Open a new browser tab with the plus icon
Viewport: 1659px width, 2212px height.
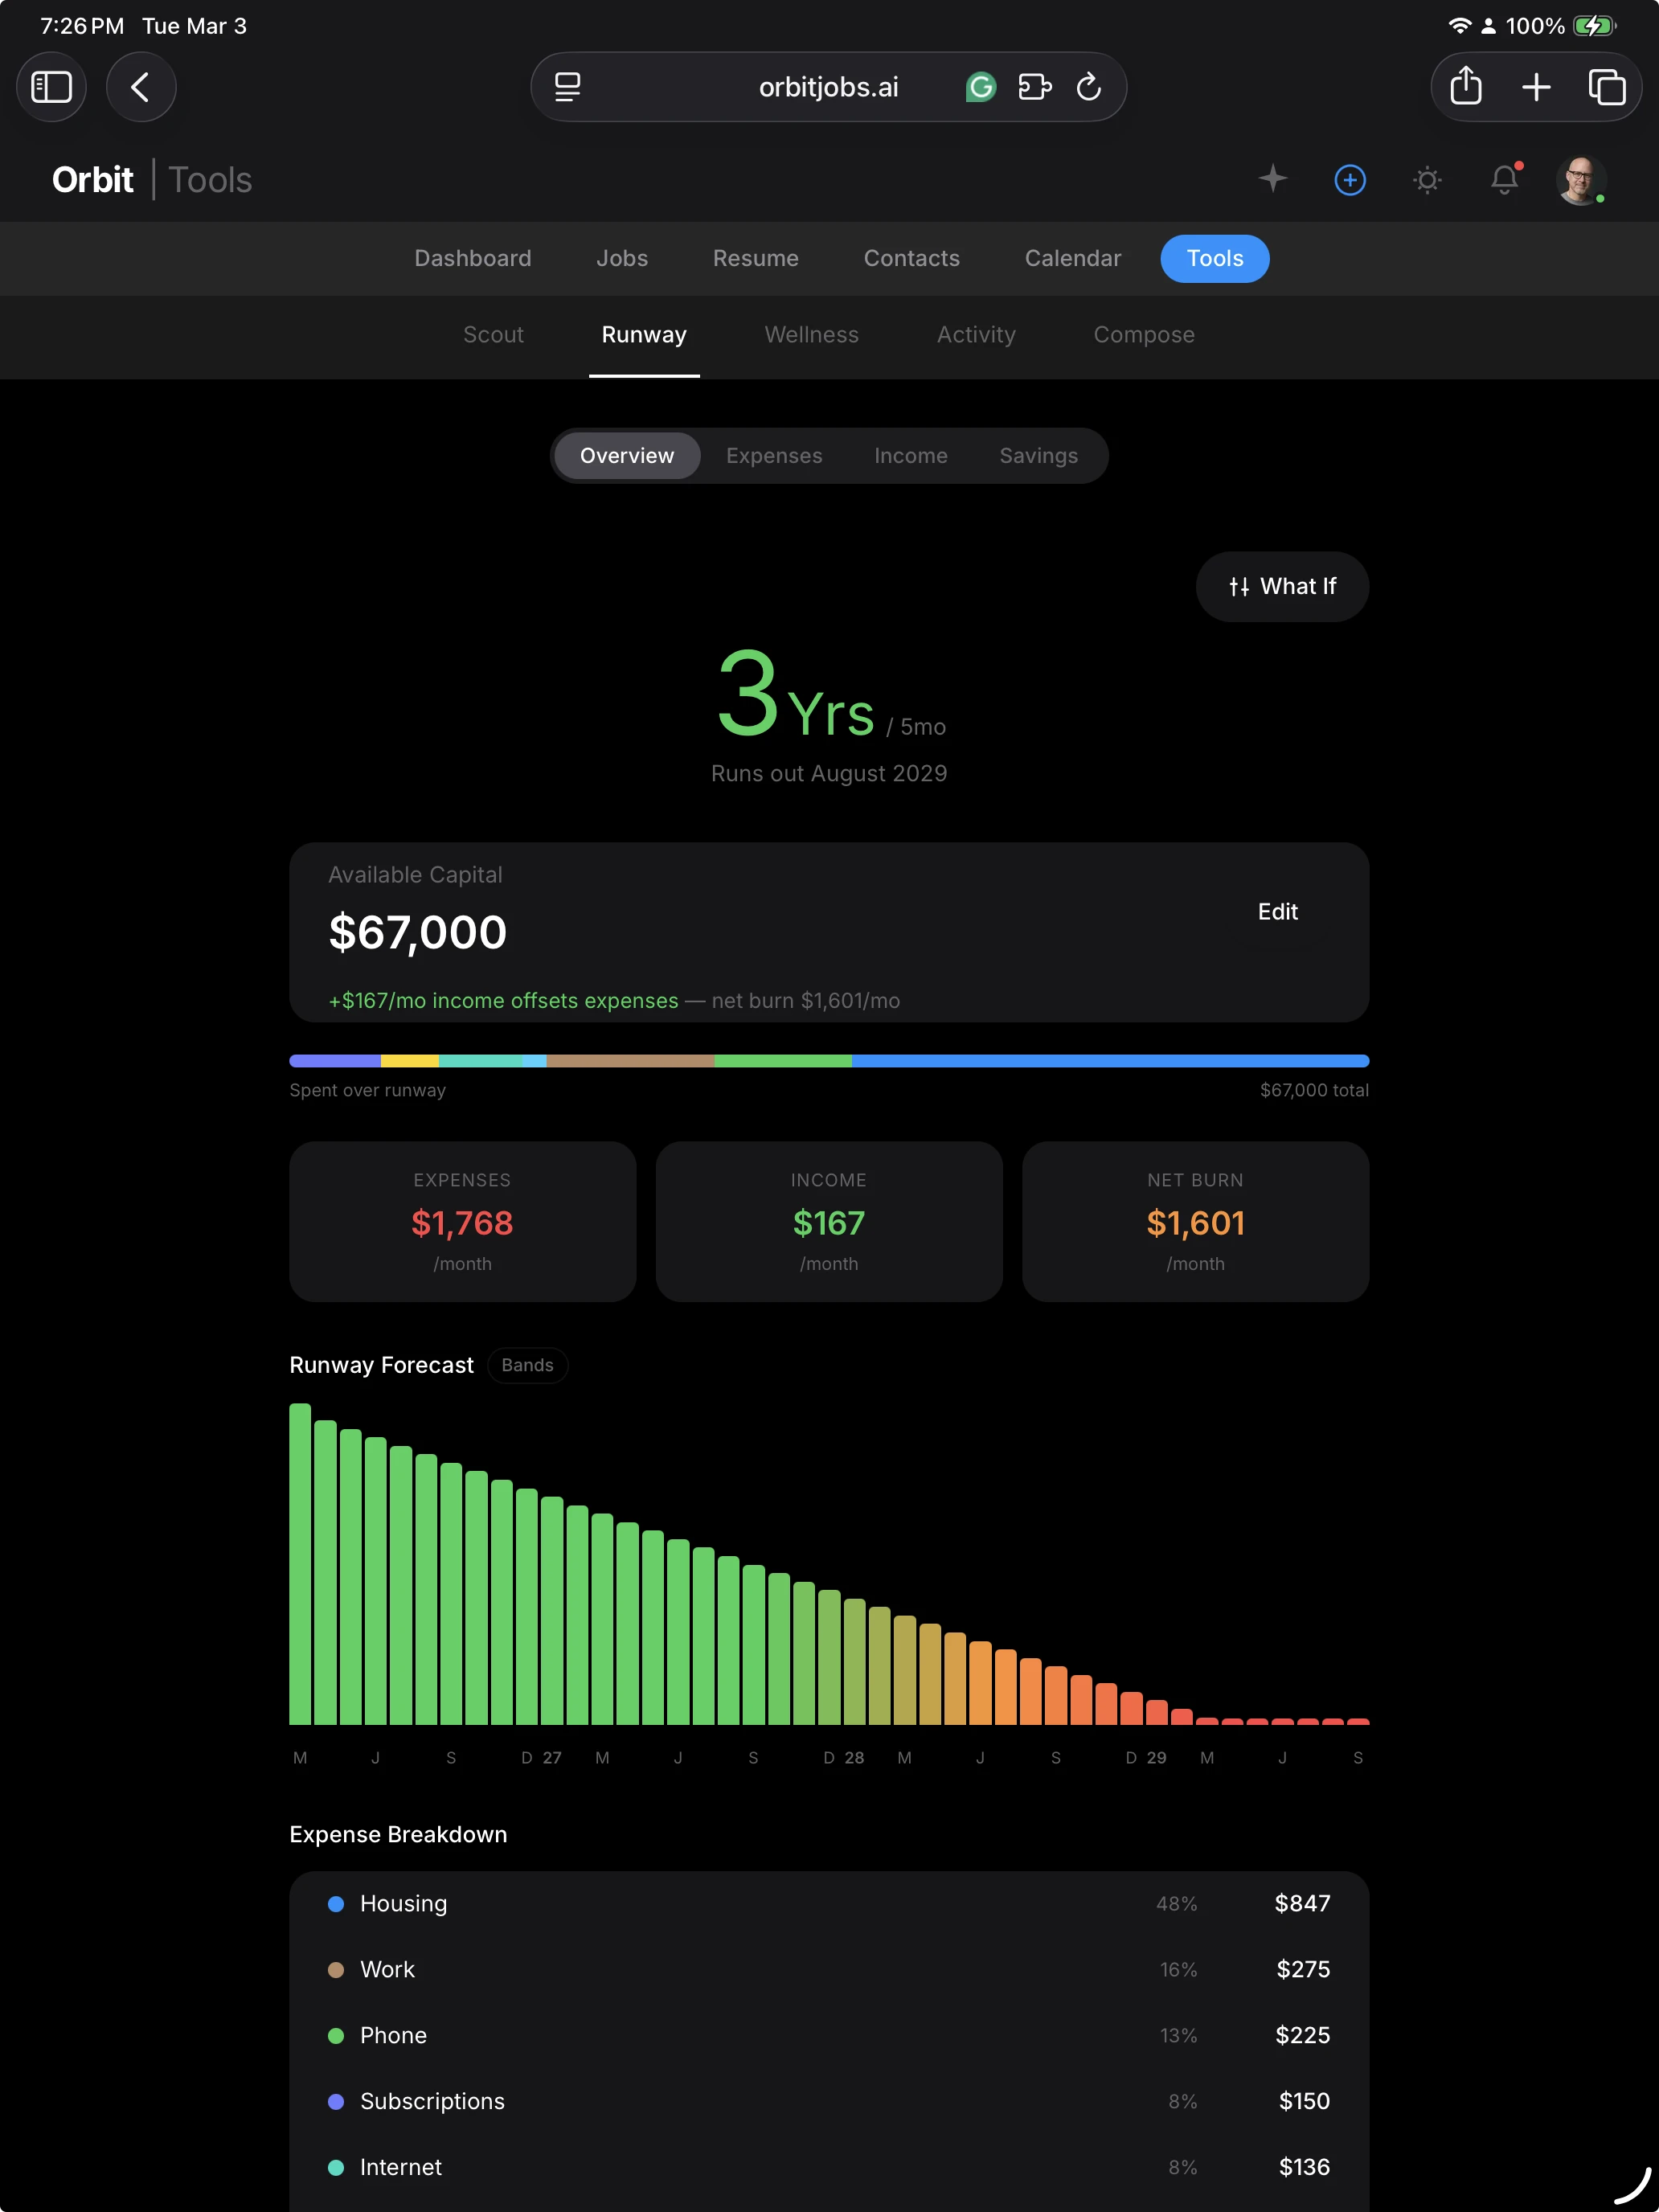1536,87
